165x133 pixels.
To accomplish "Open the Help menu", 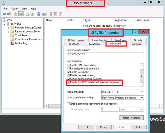I will coord(33,9).
